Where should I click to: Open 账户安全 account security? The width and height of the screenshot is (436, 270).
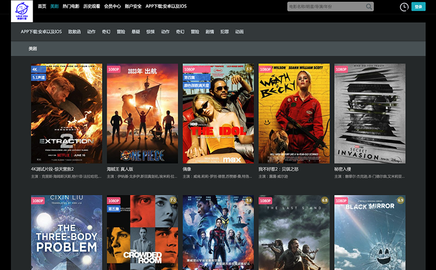pos(133,6)
